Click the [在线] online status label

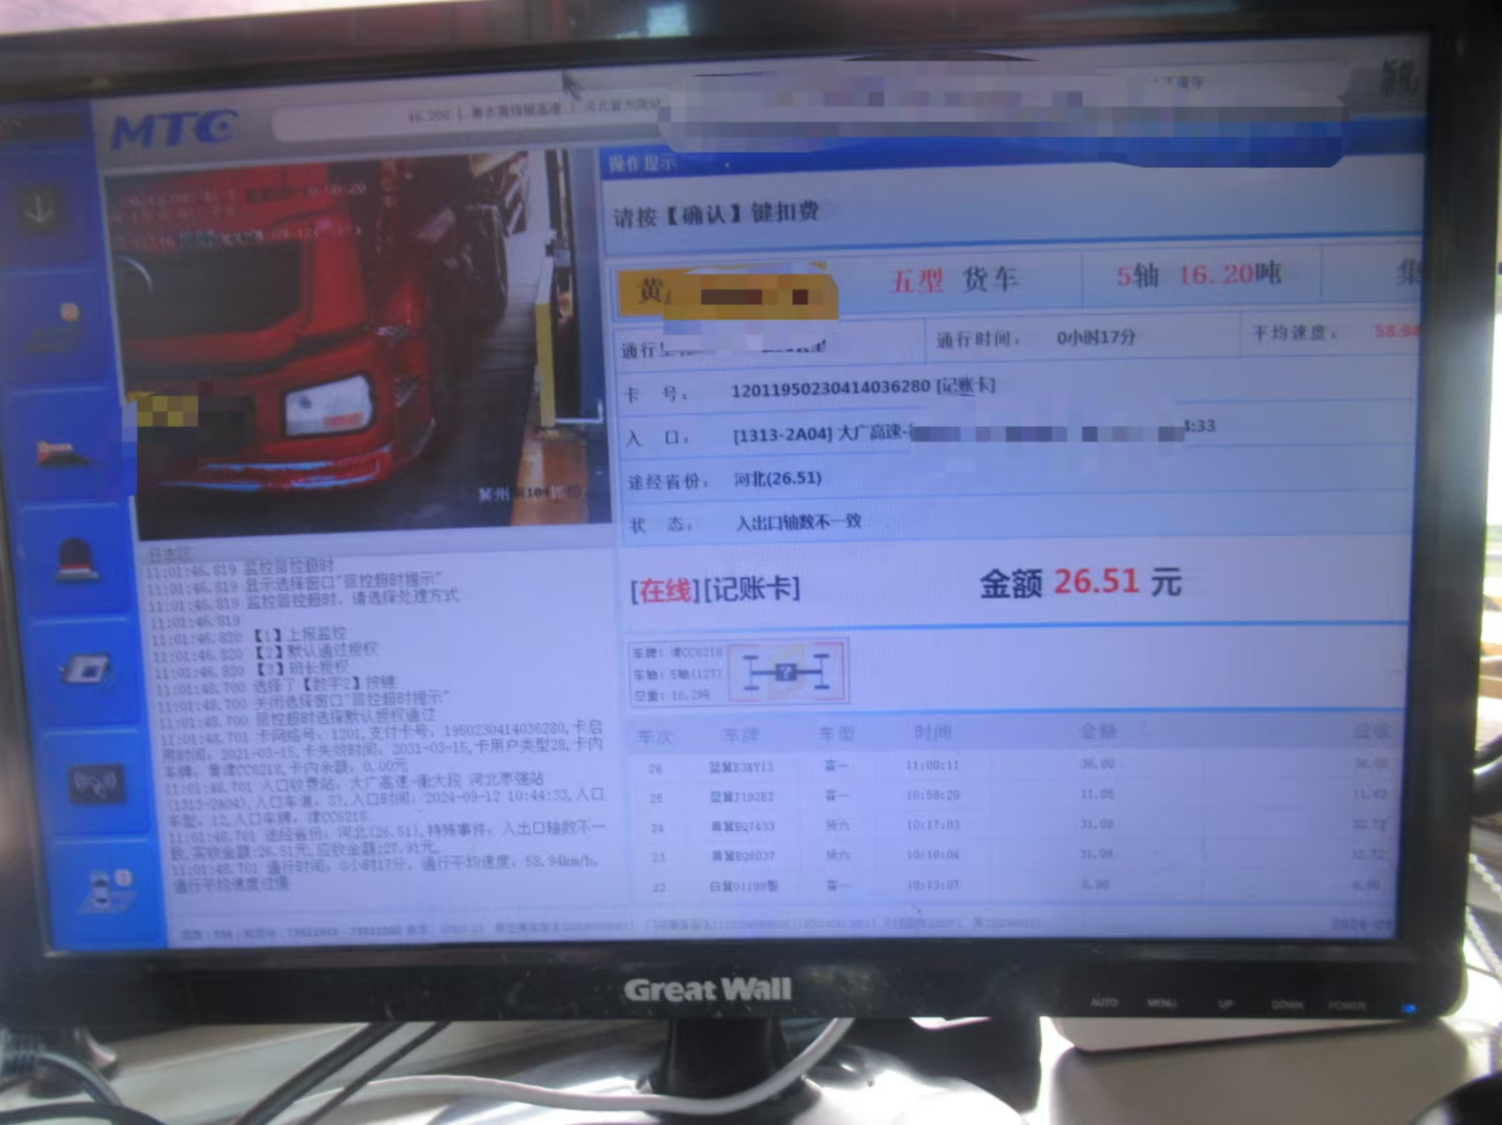point(665,589)
